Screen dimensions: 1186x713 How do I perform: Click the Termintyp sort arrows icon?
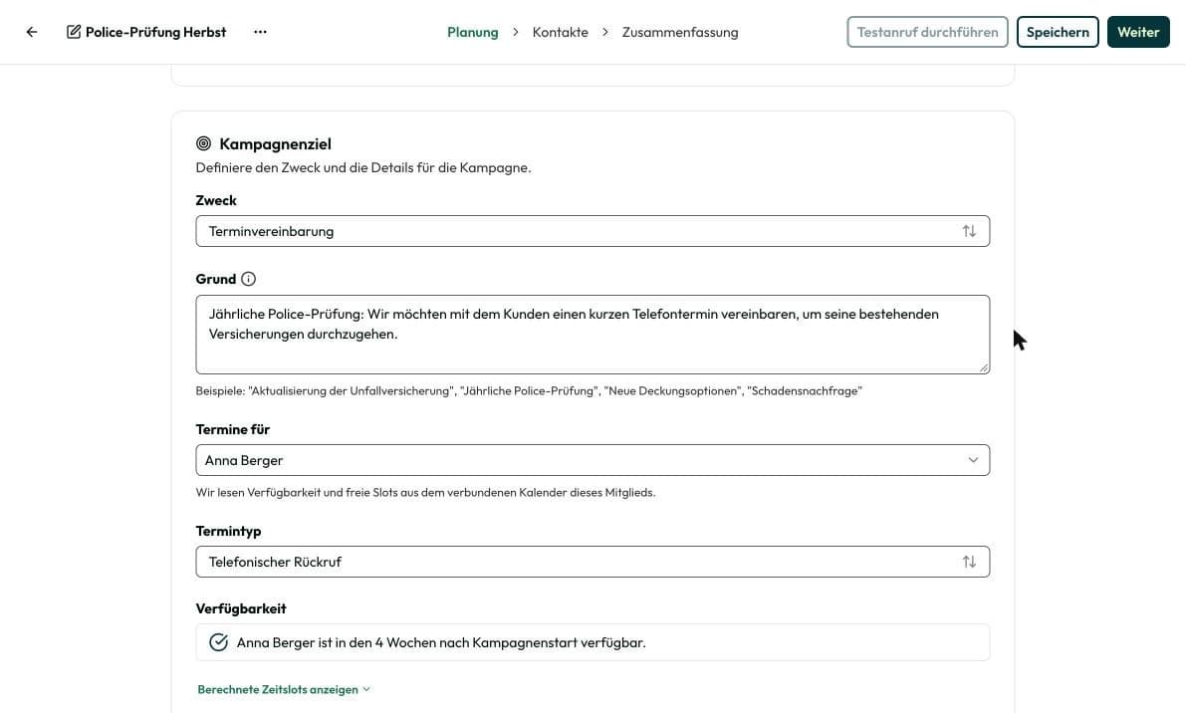click(969, 562)
